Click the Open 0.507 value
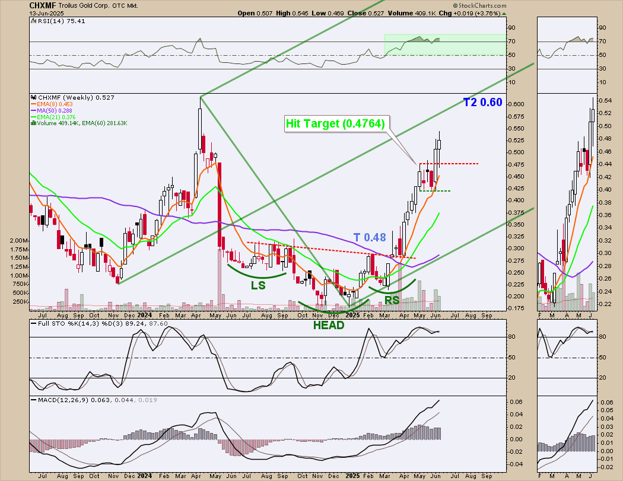Image resolution: width=623 pixels, height=481 pixels. pos(255,13)
